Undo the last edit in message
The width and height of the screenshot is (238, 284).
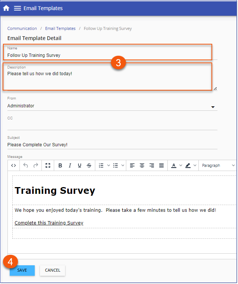tap(25, 165)
